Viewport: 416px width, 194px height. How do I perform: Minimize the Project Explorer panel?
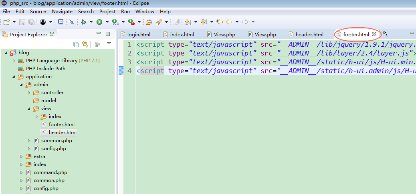pos(99,33)
